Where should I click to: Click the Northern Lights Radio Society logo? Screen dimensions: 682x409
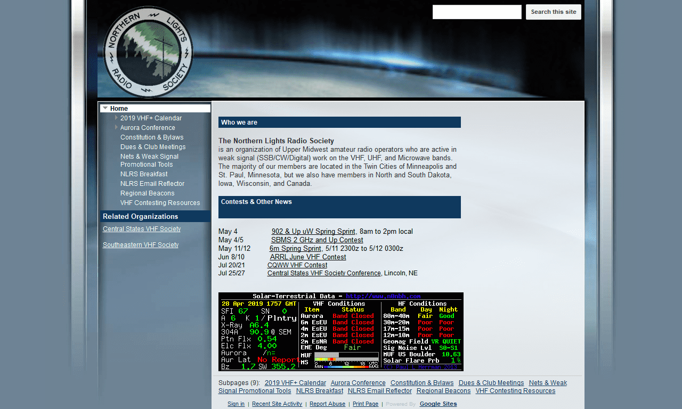(x=148, y=52)
